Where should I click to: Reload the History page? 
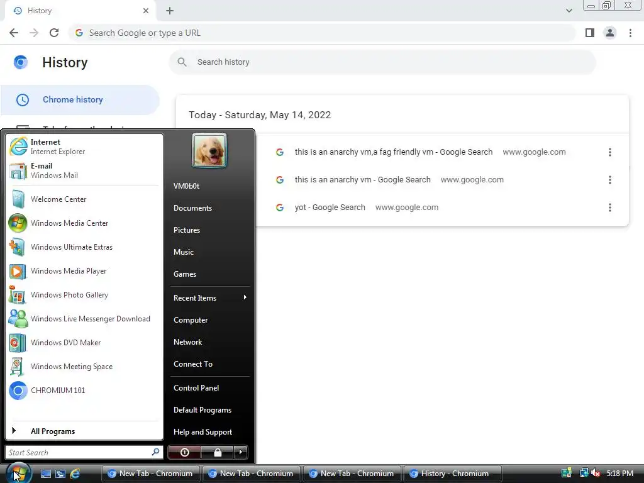tap(54, 33)
